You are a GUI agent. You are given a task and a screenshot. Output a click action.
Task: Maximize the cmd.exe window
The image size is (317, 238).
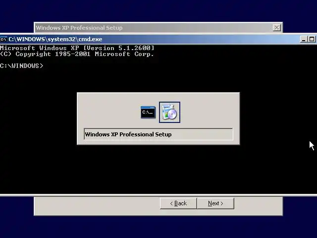312,39
